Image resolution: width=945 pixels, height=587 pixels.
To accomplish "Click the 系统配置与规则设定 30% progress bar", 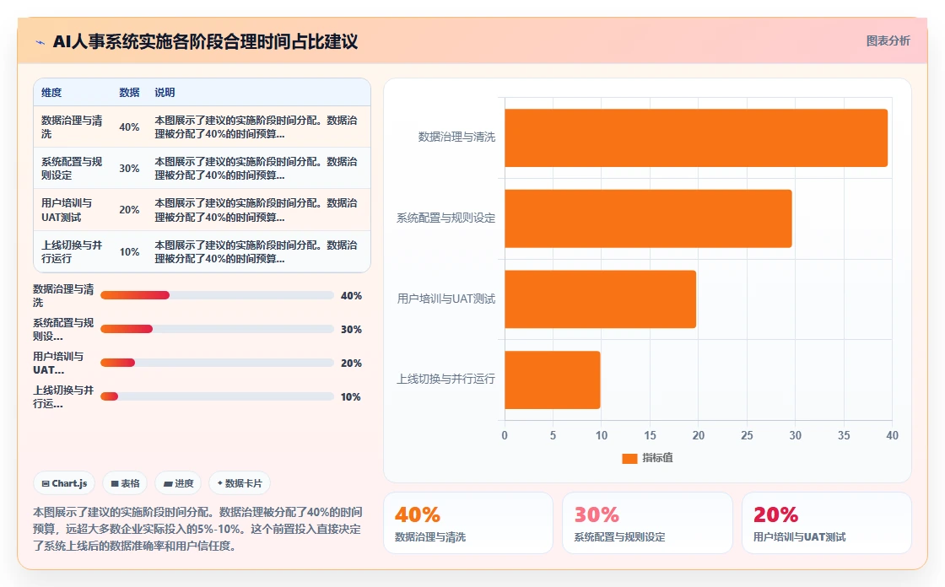I will click(x=217, y=329).
